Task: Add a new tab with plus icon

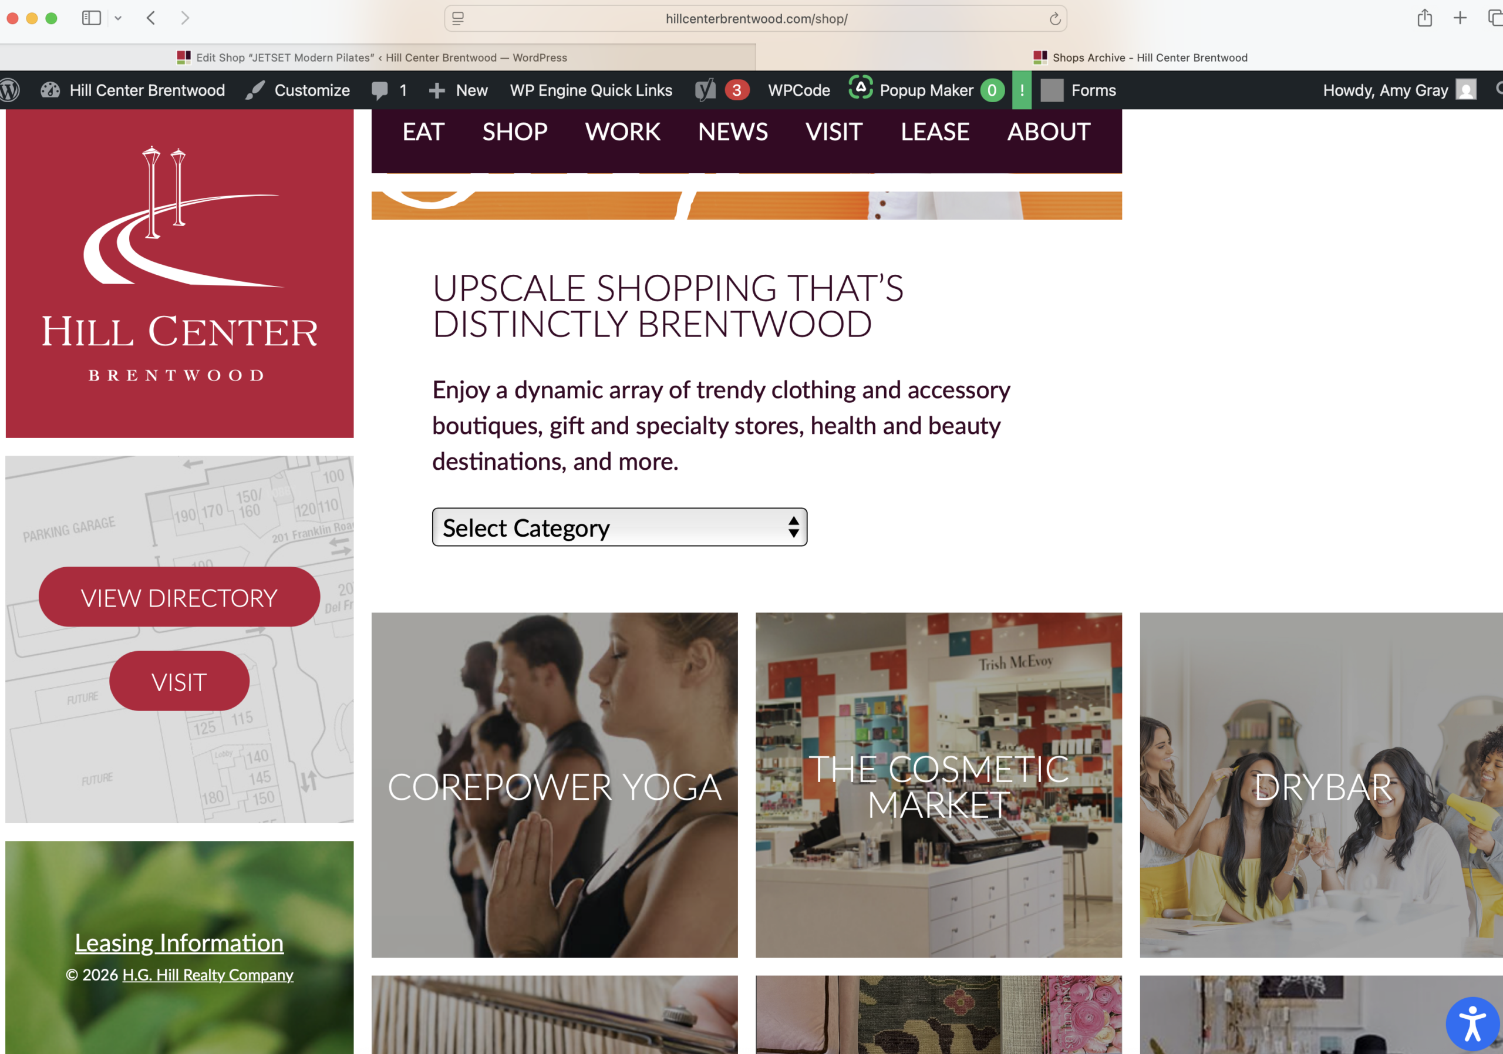Action: pos(1460,18)
